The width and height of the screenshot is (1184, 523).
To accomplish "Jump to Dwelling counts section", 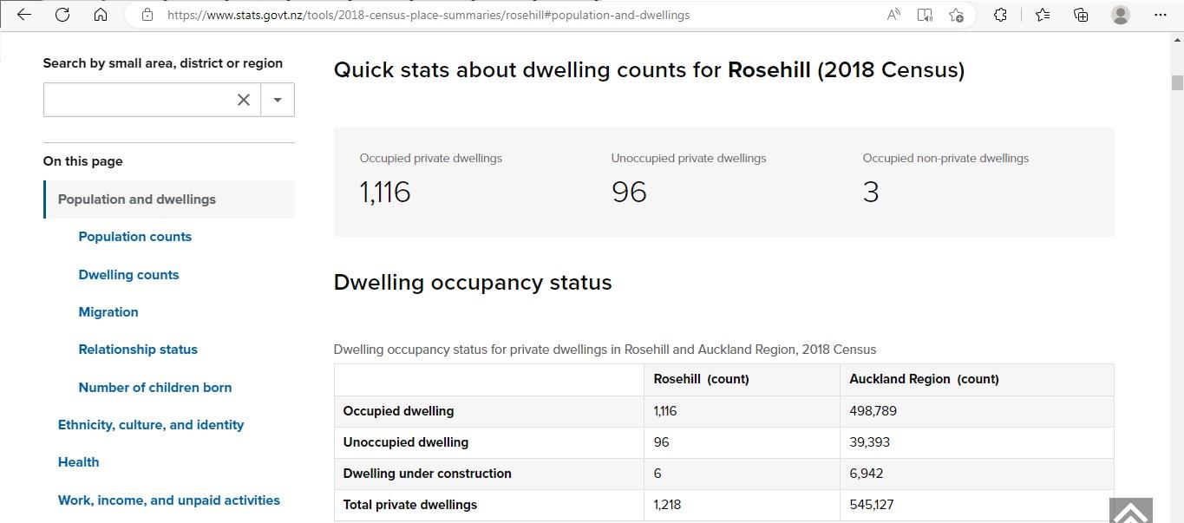I will pos(128,275).
